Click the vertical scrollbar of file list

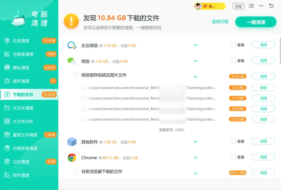tap(280, 50)
